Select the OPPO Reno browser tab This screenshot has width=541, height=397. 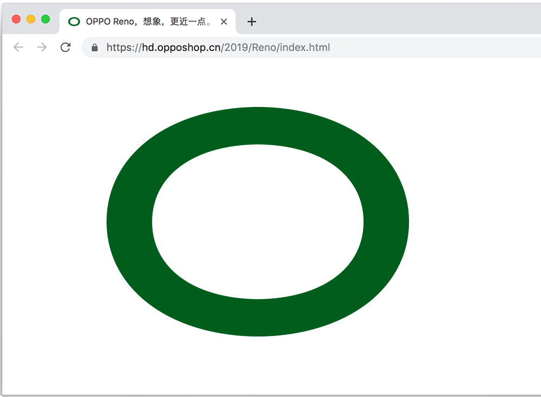tap(146, 22)
